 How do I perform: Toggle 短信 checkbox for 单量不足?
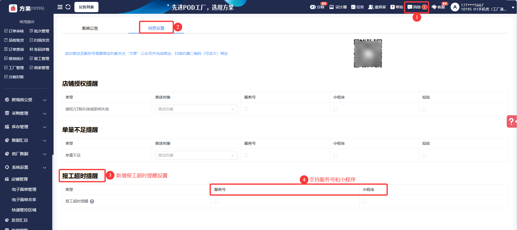tap(424, 155)
